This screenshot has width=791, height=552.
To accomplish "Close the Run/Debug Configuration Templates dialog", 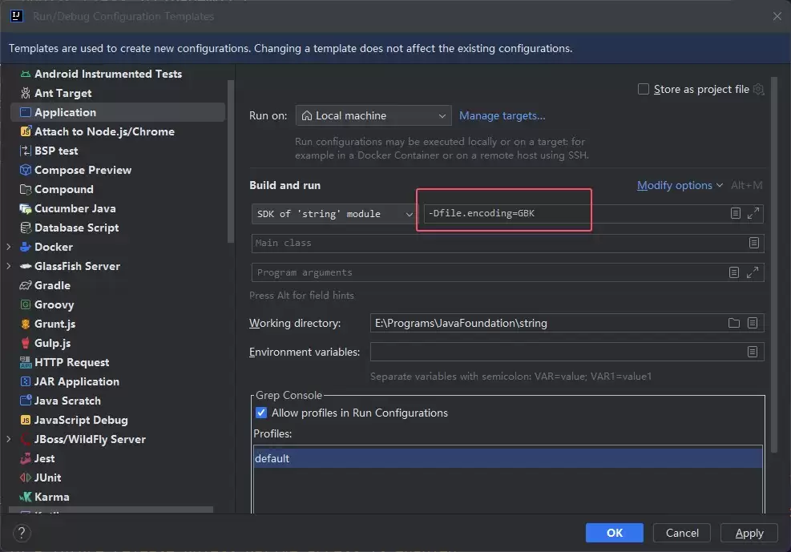I will (x=777, y=16).
